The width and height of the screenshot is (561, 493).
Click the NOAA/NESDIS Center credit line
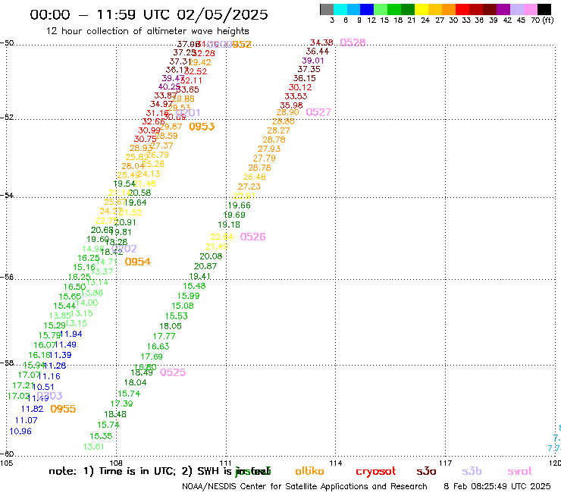(x=305, y=486)
